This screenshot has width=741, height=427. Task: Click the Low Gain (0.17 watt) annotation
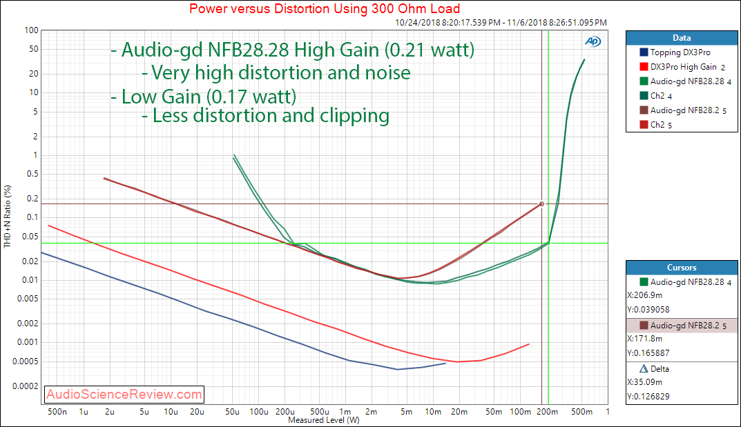click(x=204, y=97)
